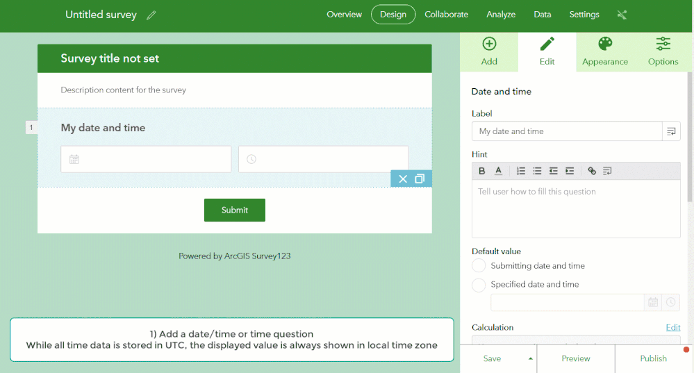Insert a link in the Hint

592,171
